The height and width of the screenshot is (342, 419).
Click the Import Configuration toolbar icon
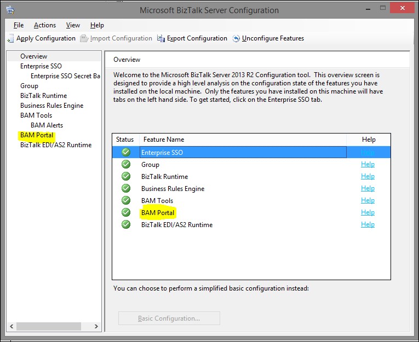(84, 38)
